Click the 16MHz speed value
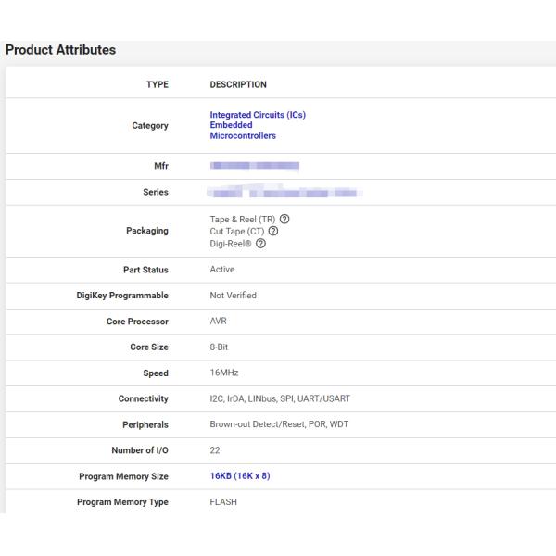The image size is (556, 556). click(223, 373)
